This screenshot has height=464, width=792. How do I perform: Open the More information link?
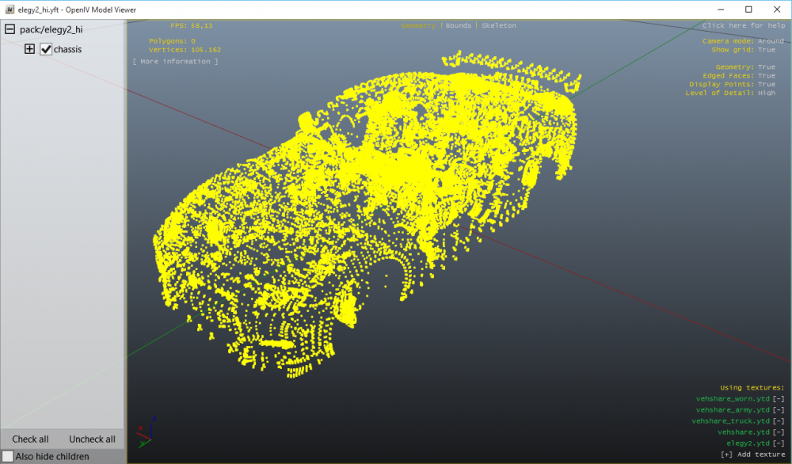tap(176, 62)
